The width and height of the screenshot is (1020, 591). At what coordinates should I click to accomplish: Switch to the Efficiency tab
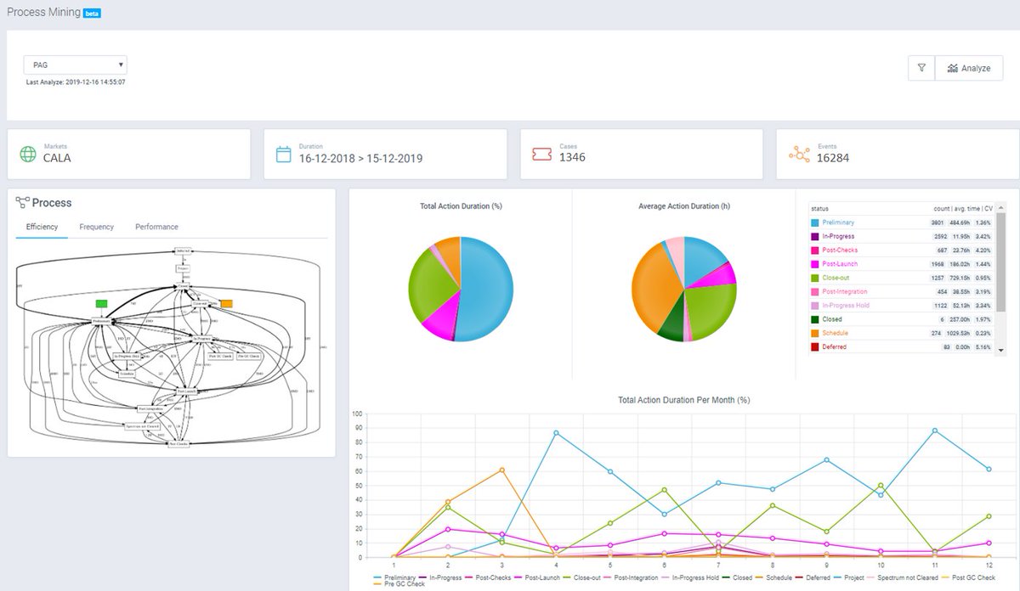click(42, 227)
